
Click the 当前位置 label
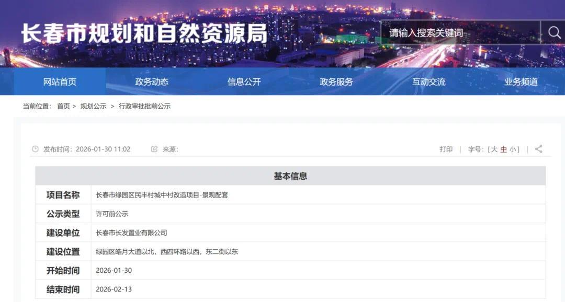click(x=37, y=106)
